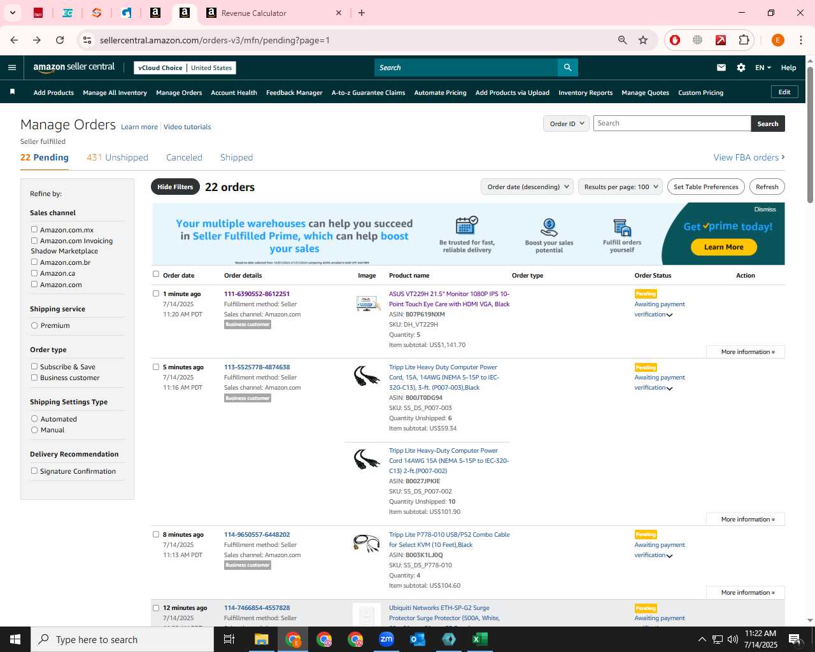
Task: Bookmark this page with the star icon
Action: (643, 40)
